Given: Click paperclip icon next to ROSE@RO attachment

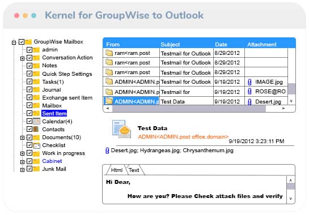Looking at the screenshot, I should (x=249, y=92).
